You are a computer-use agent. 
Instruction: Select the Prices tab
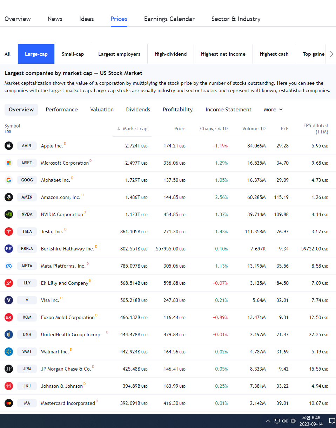click(x=119, y=19)
